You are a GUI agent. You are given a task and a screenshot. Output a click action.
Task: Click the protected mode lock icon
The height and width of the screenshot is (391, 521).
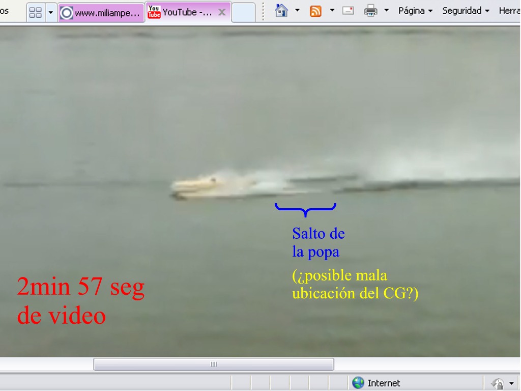[497, 383]
